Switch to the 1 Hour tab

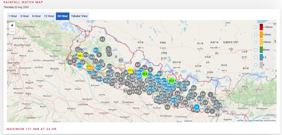(x=12, y=16)
